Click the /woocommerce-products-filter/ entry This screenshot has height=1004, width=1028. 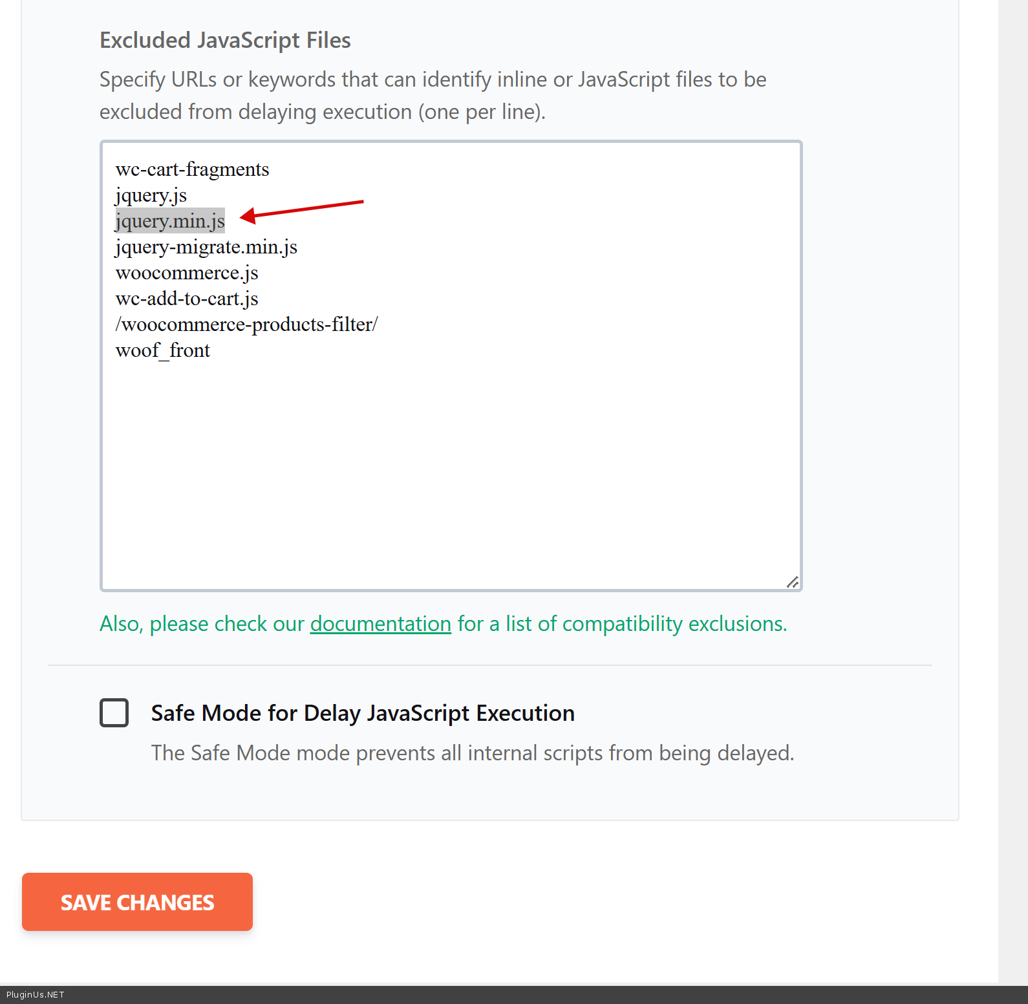246,325
